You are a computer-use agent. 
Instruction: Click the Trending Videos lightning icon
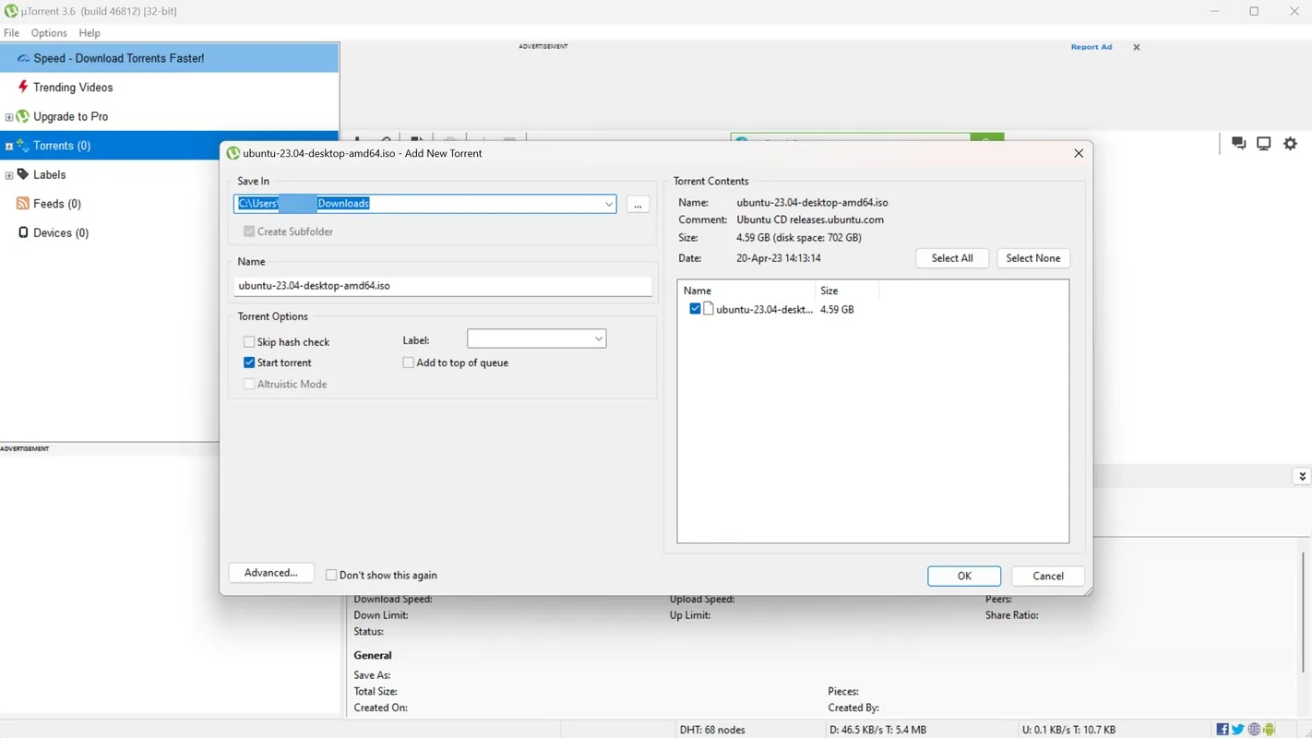coord(23,87)
